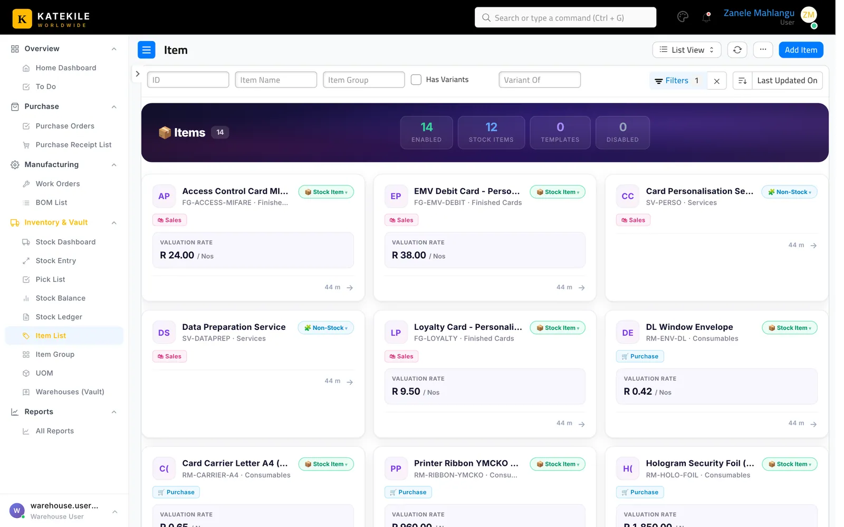Click the Variant Of filter field
This screenshot has width=844, height=527.
coord(540,80)
